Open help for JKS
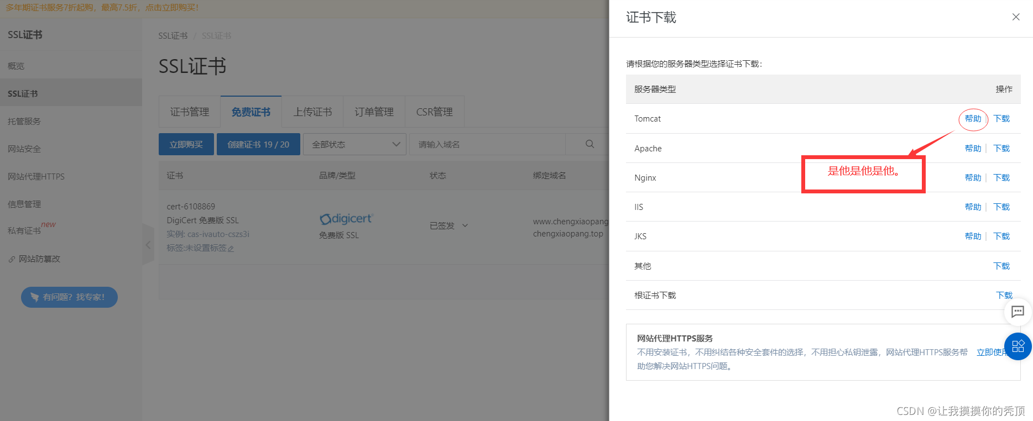Viewport: 1033px width, 421px height. pos(973,236)
